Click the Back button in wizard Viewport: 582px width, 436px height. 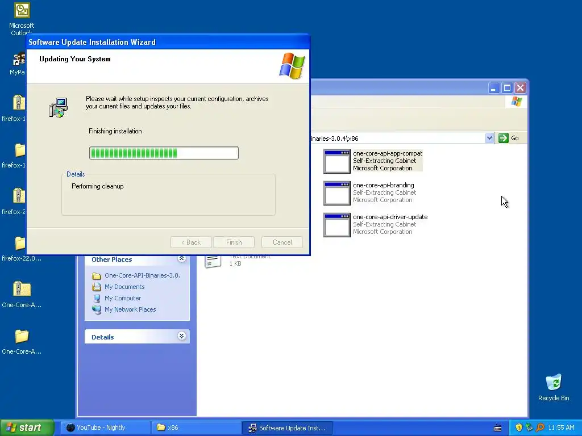coord(191,242)
